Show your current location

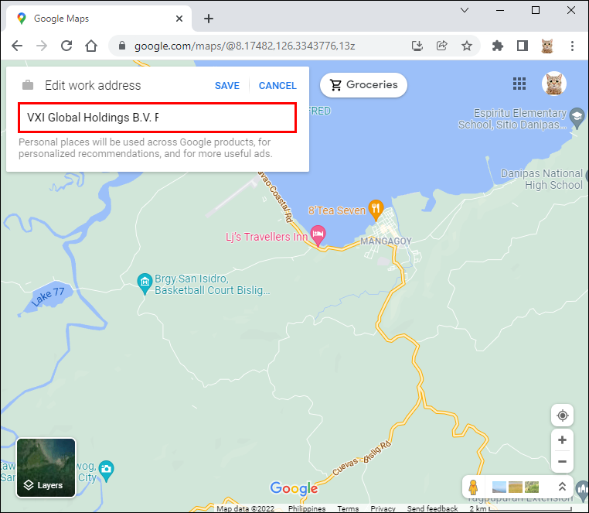[562, 416]
